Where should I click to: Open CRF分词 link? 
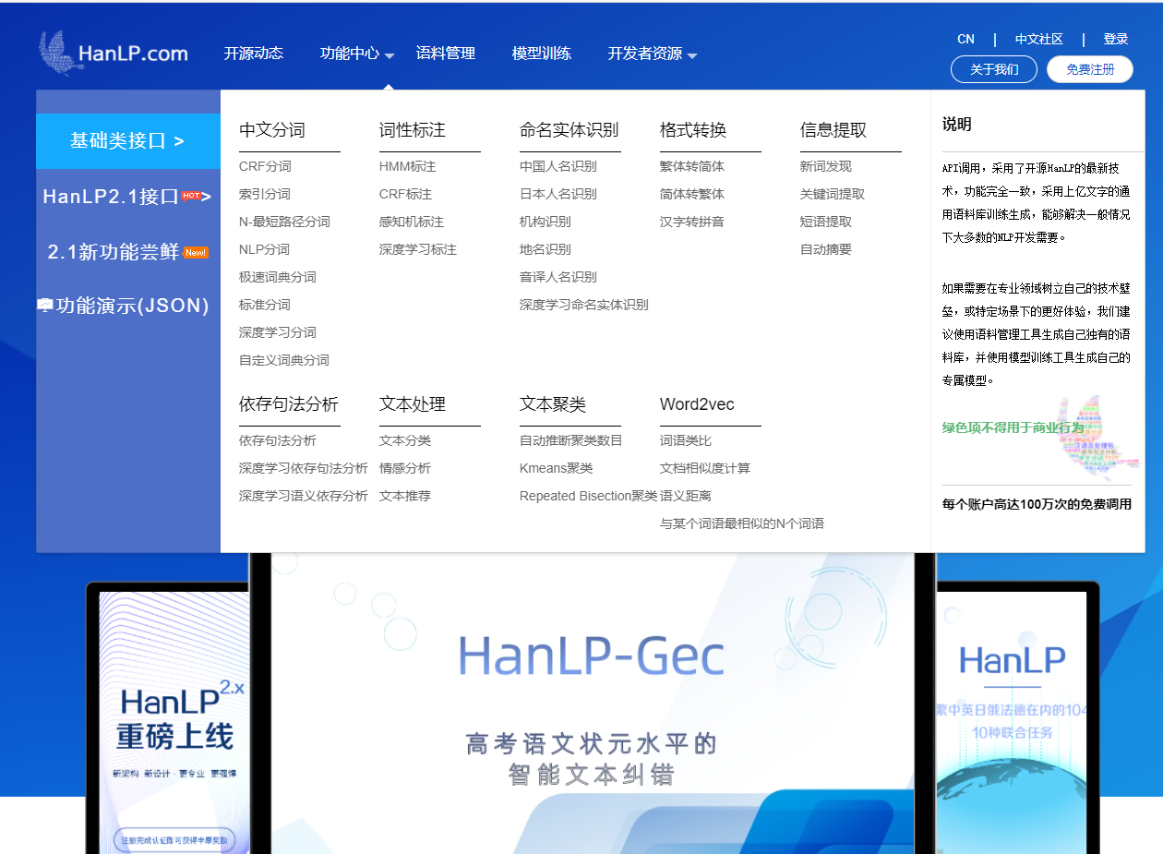point(265,166)
